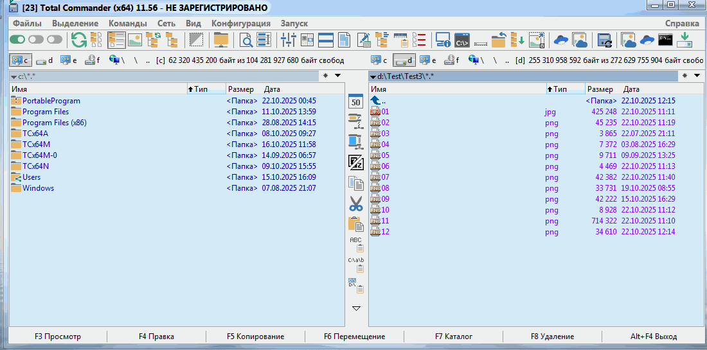Go up via the '..' parent folder row
This screenshot has width=707, height=350.
coord(535,101)
